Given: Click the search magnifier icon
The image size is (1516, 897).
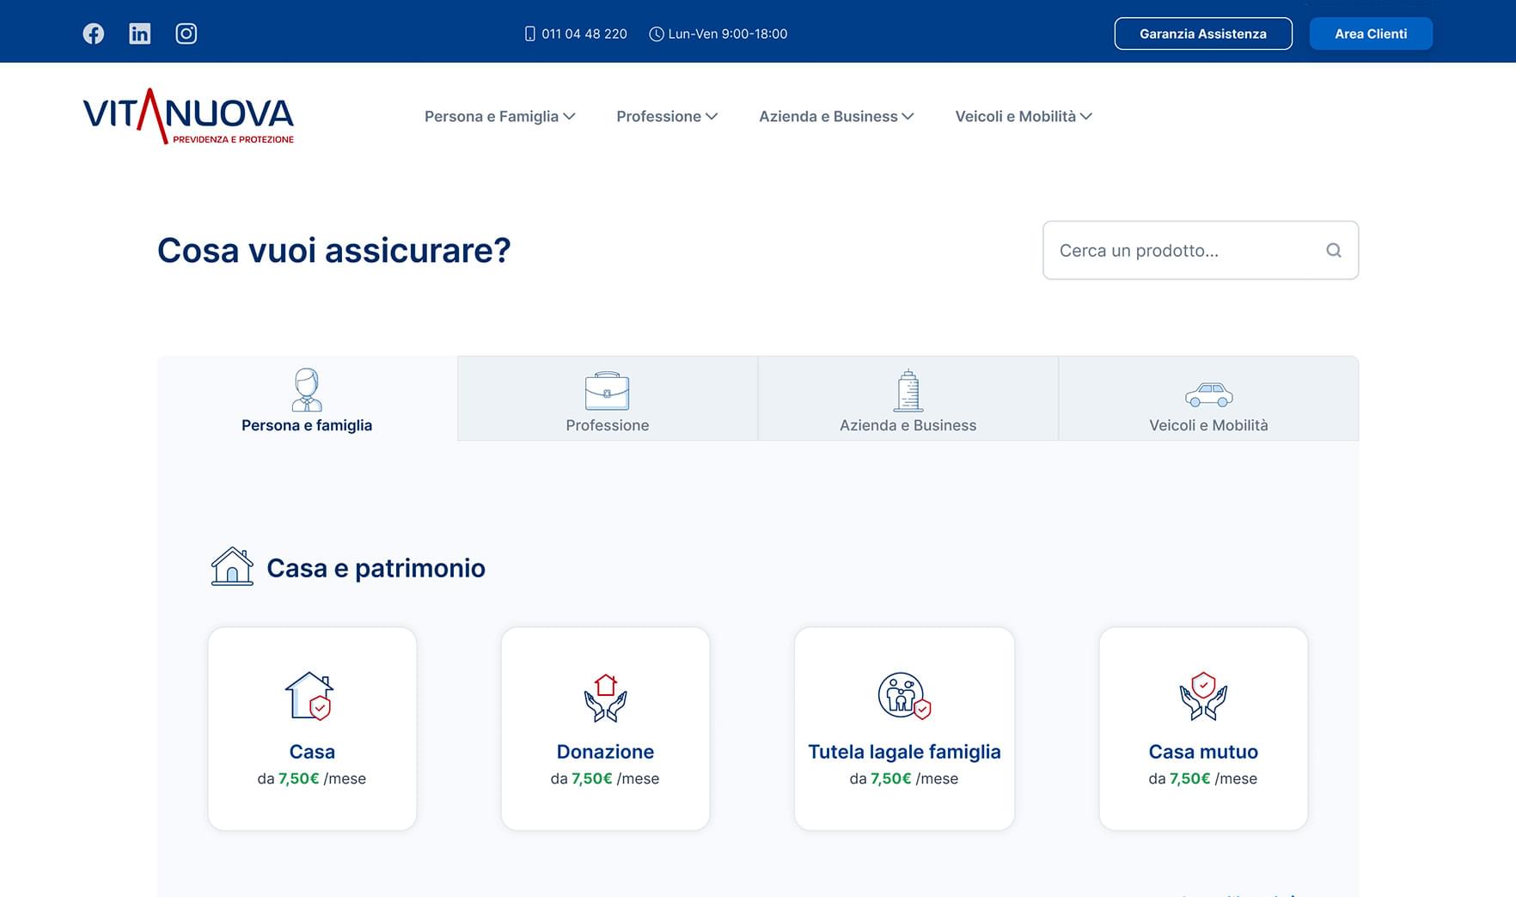Looking at the screenshot, I should point(1333,250).
